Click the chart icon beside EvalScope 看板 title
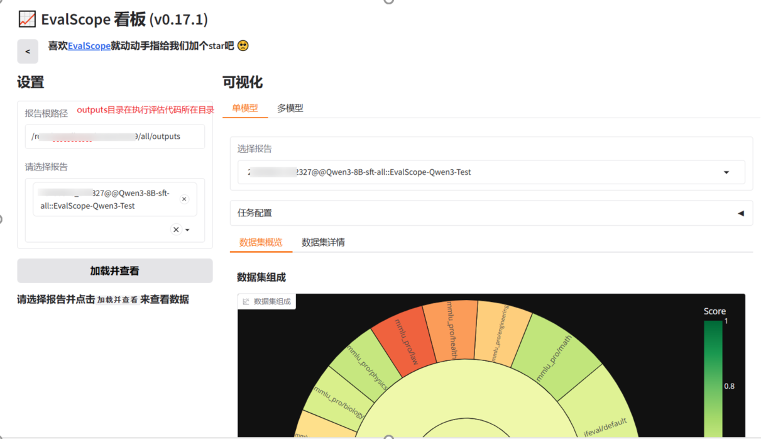761x439 pixels. (27, 19)
